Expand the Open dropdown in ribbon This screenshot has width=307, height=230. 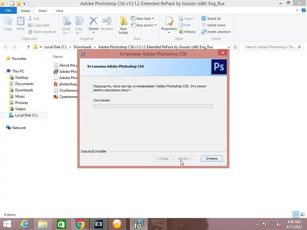tap(187, 19)
